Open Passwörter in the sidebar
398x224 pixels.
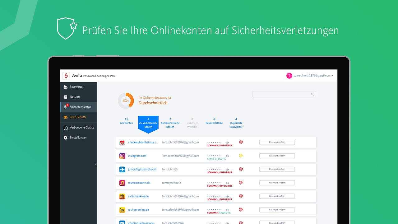coord(79,87)
